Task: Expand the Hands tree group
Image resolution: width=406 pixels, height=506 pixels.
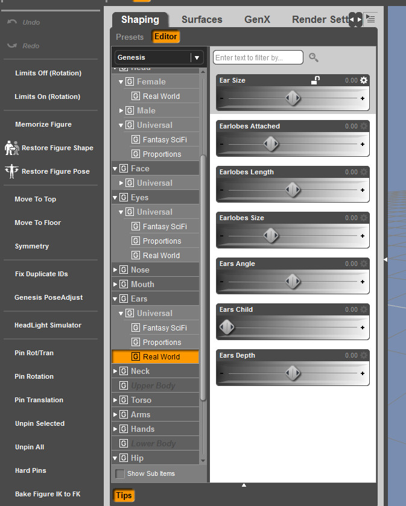Action: click(115, 429)
